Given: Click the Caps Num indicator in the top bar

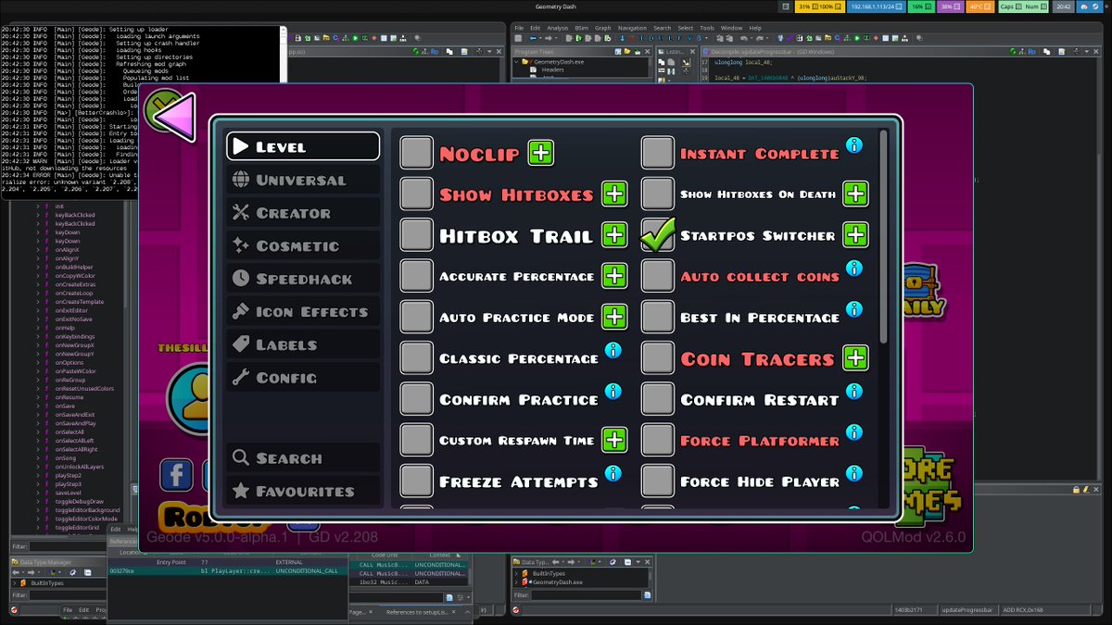Looking at the screenshot, I should 1023,6.
